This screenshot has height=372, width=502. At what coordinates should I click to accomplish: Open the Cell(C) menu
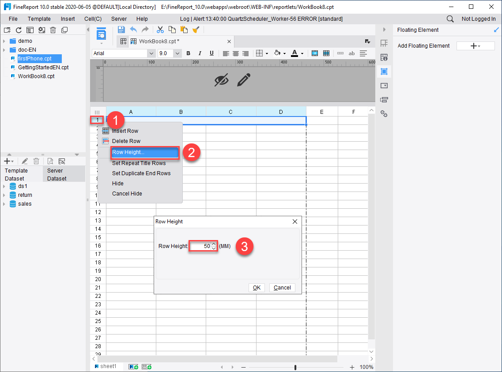(x=93, y=19)
